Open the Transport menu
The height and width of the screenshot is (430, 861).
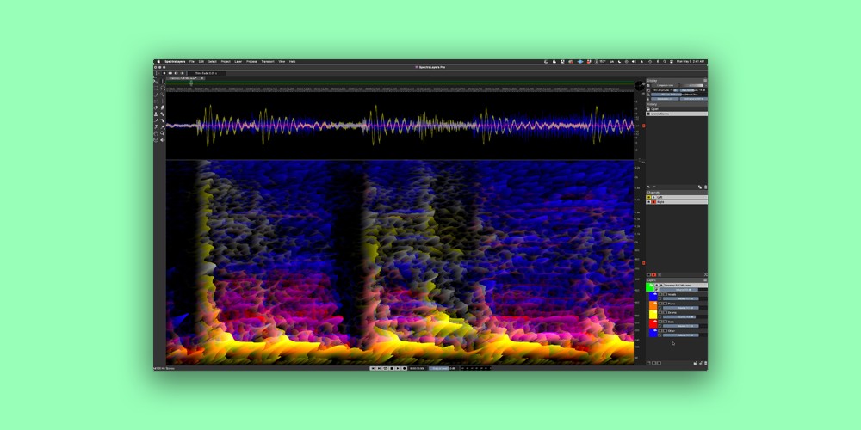coord(268,61)
